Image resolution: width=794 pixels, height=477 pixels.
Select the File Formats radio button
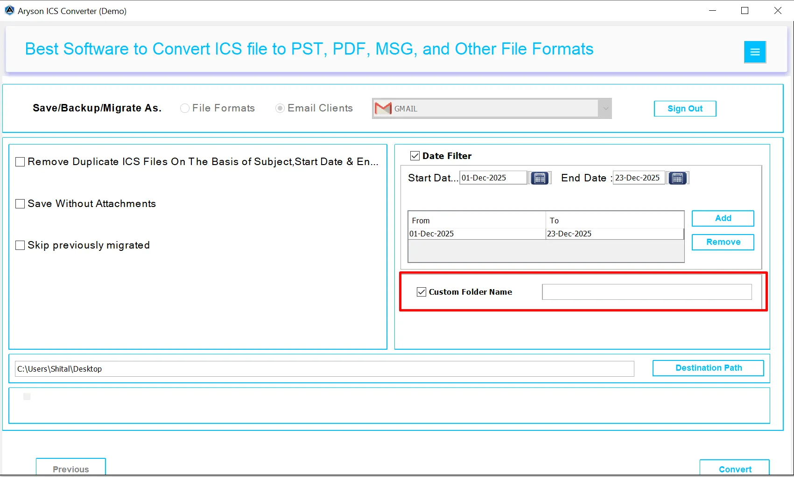point(185,108)
